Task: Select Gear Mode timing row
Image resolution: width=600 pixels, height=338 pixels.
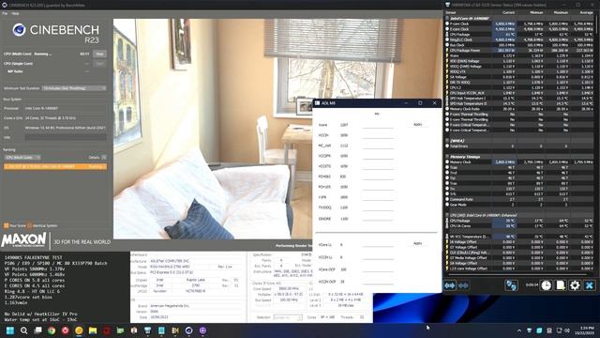Action: (x=520, y=205)
